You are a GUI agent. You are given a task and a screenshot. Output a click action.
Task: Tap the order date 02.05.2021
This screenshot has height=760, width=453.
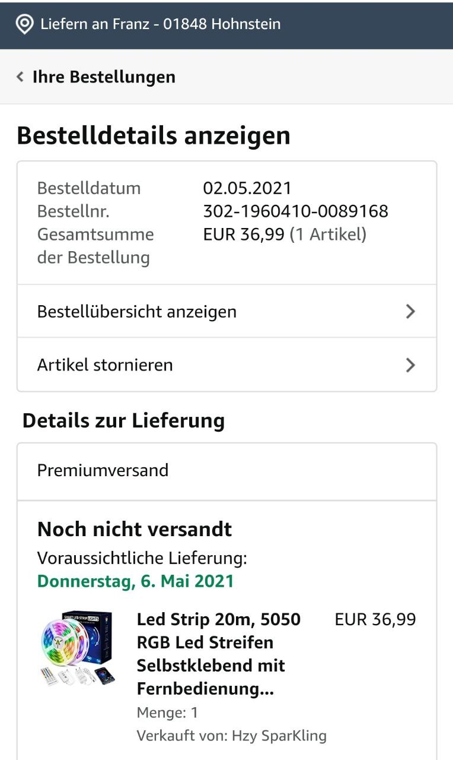(x=247, y=188)
